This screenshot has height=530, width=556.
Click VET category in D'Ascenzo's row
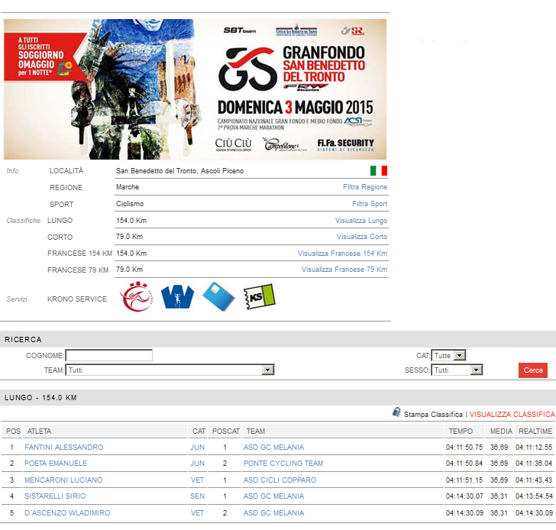(x=197, y=512)
